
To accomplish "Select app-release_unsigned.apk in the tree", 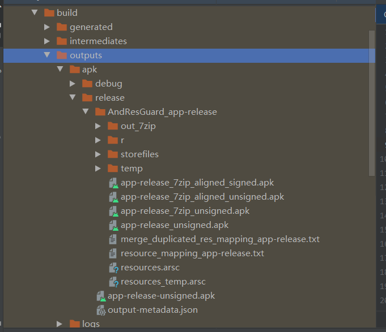I will 175,225.
